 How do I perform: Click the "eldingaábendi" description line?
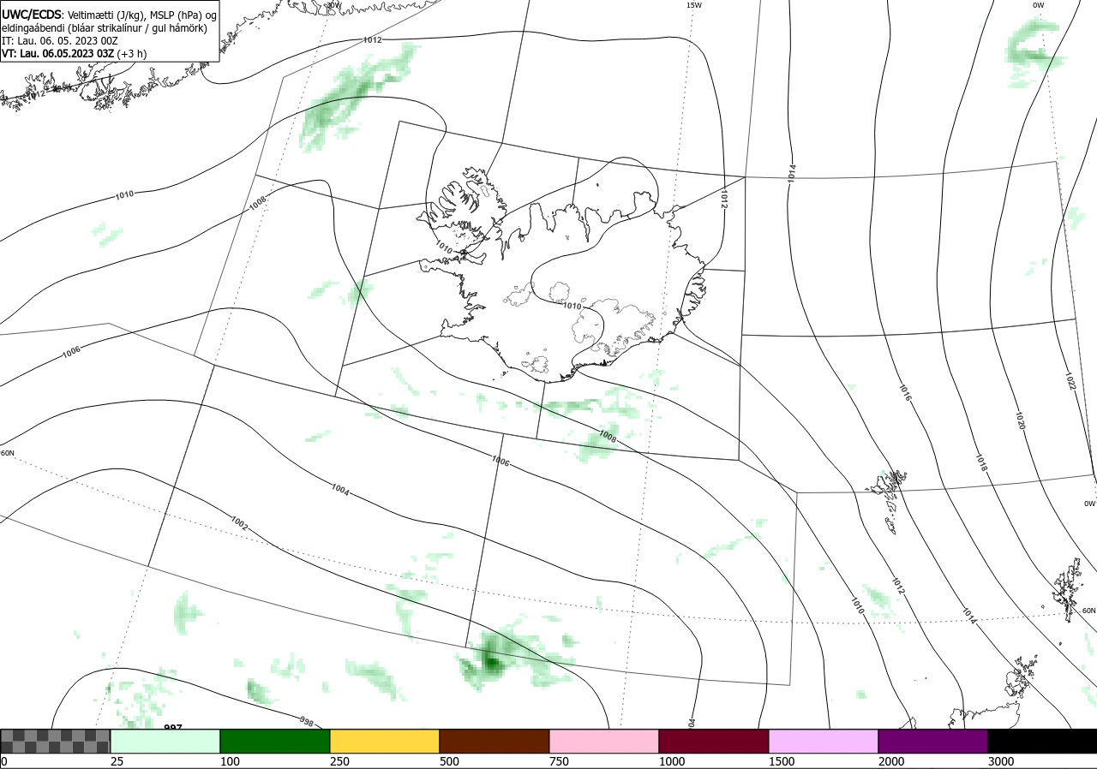tap(105, 28)
